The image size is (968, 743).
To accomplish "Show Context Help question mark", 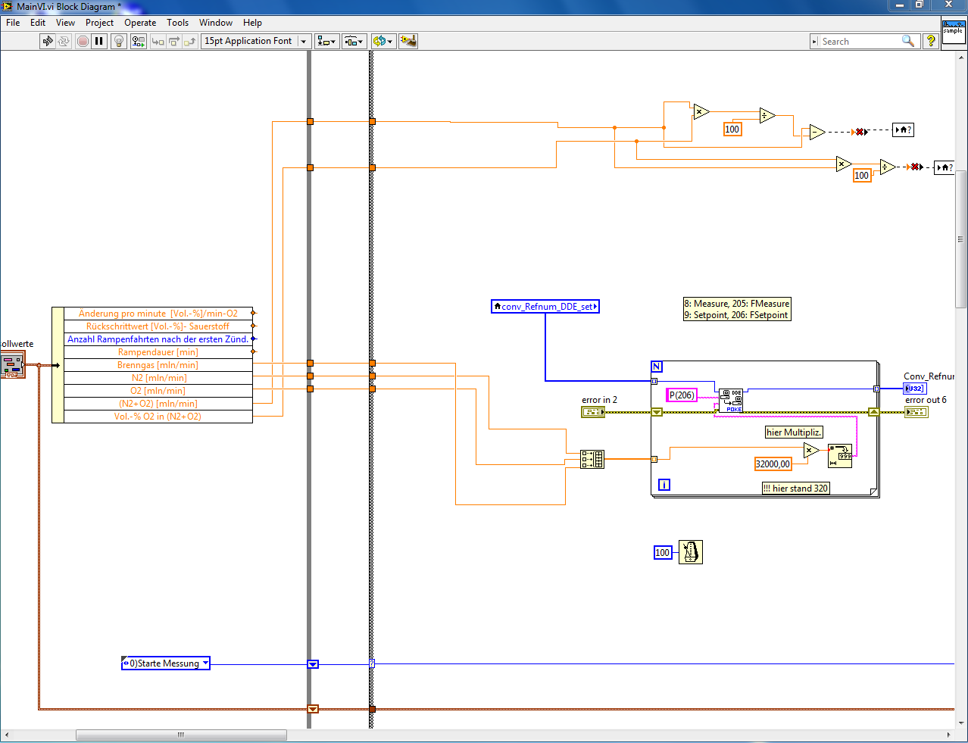I will pos(931,41).
